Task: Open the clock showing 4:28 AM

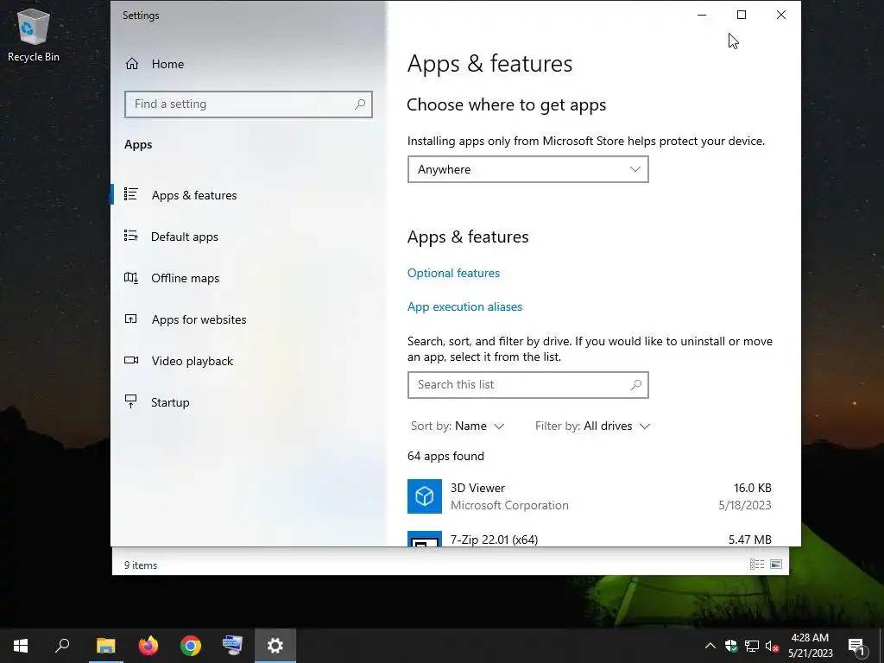Action: 810,646
